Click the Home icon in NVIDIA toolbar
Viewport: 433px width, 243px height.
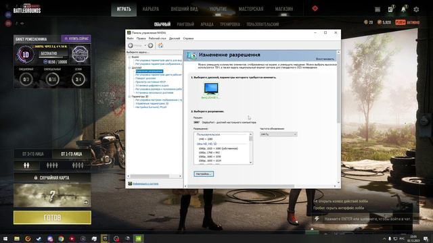pos(160,45)
